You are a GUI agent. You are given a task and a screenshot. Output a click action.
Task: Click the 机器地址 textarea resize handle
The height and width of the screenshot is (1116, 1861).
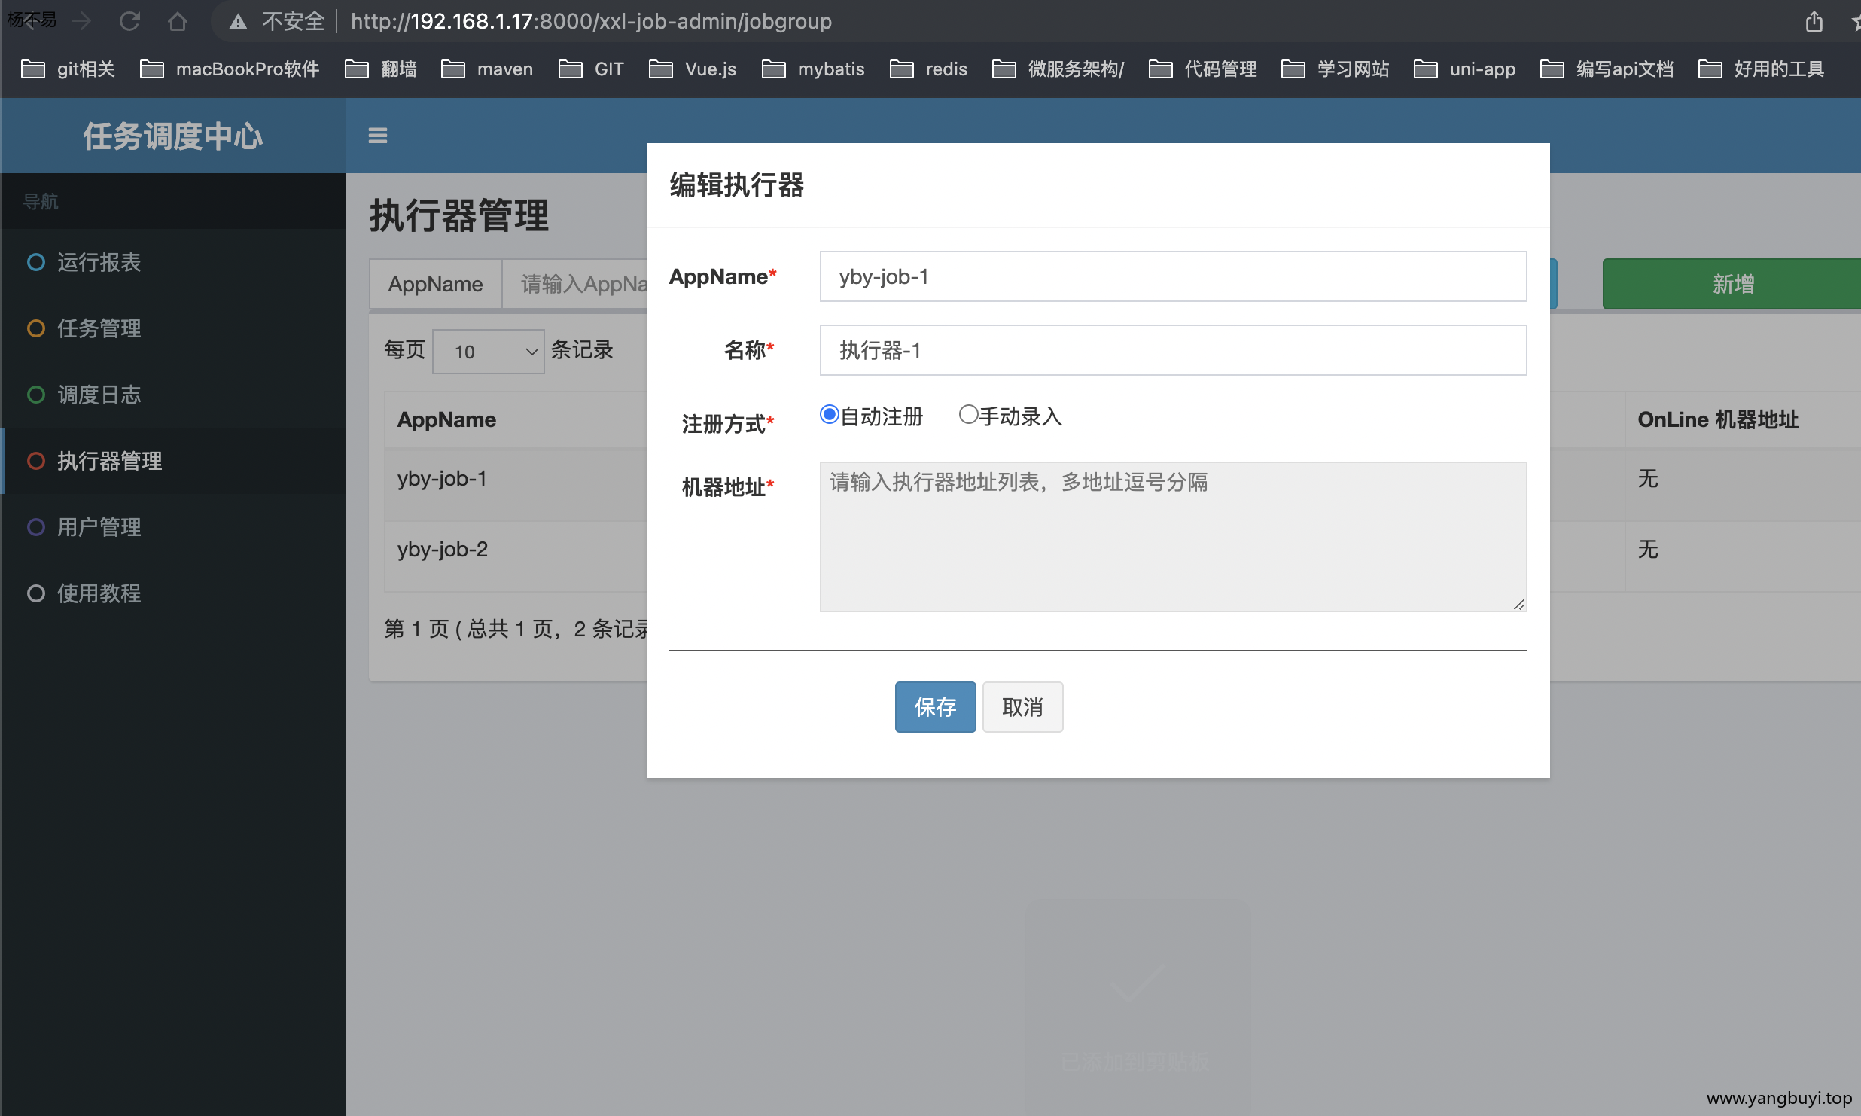coord(1519,605)
